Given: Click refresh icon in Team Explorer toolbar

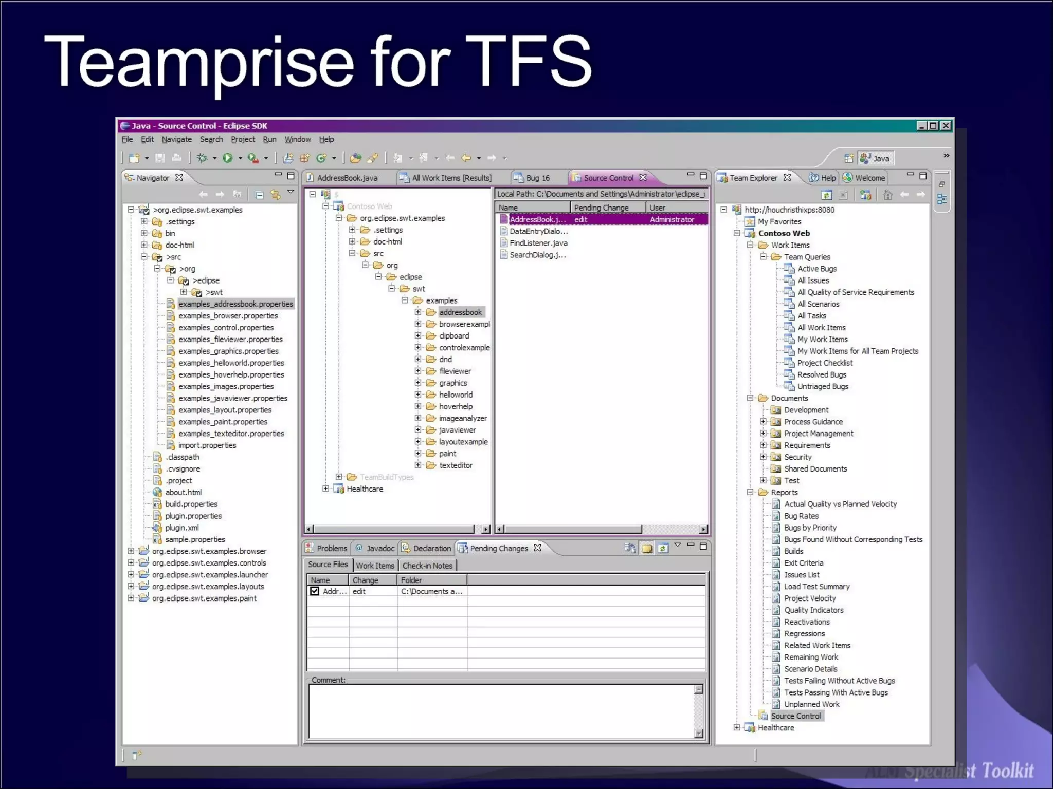Looking at the screenshot, I should click(826, 195).
